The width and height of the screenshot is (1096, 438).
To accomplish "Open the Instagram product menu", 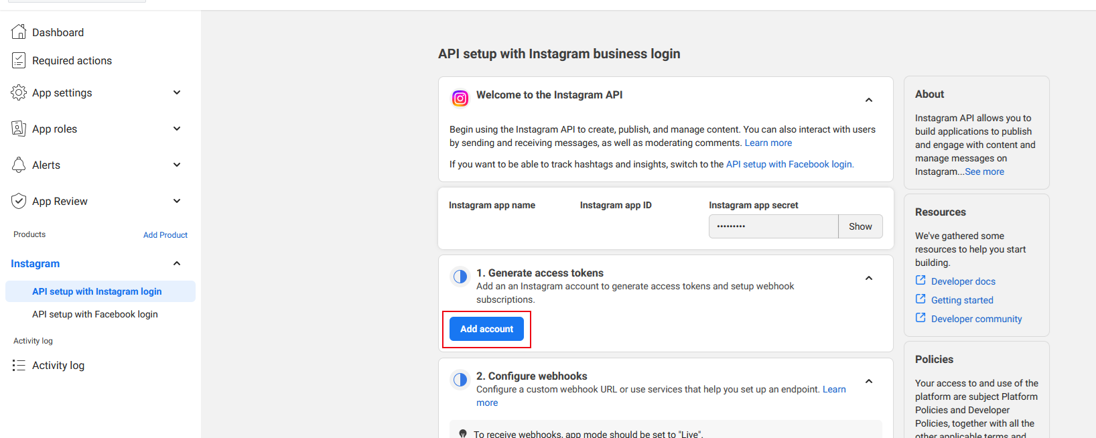I will point(36,263).
